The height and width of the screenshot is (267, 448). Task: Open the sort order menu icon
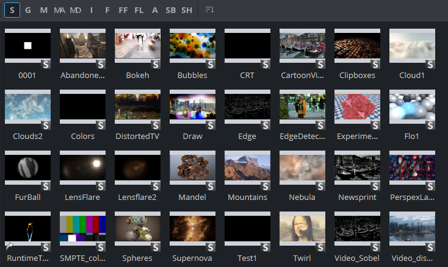pyautogui.click(x=209, y=10)
